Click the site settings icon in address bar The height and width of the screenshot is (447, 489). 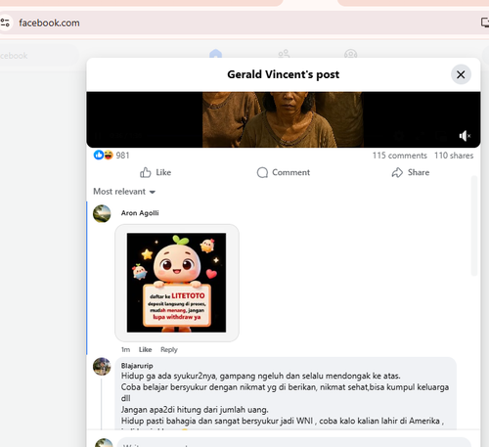point(5,22)
